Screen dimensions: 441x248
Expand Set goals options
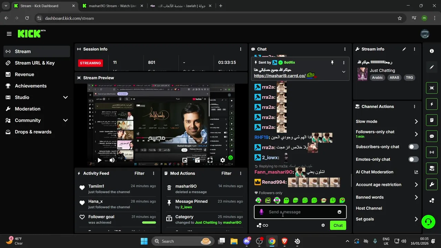point(416,219)
